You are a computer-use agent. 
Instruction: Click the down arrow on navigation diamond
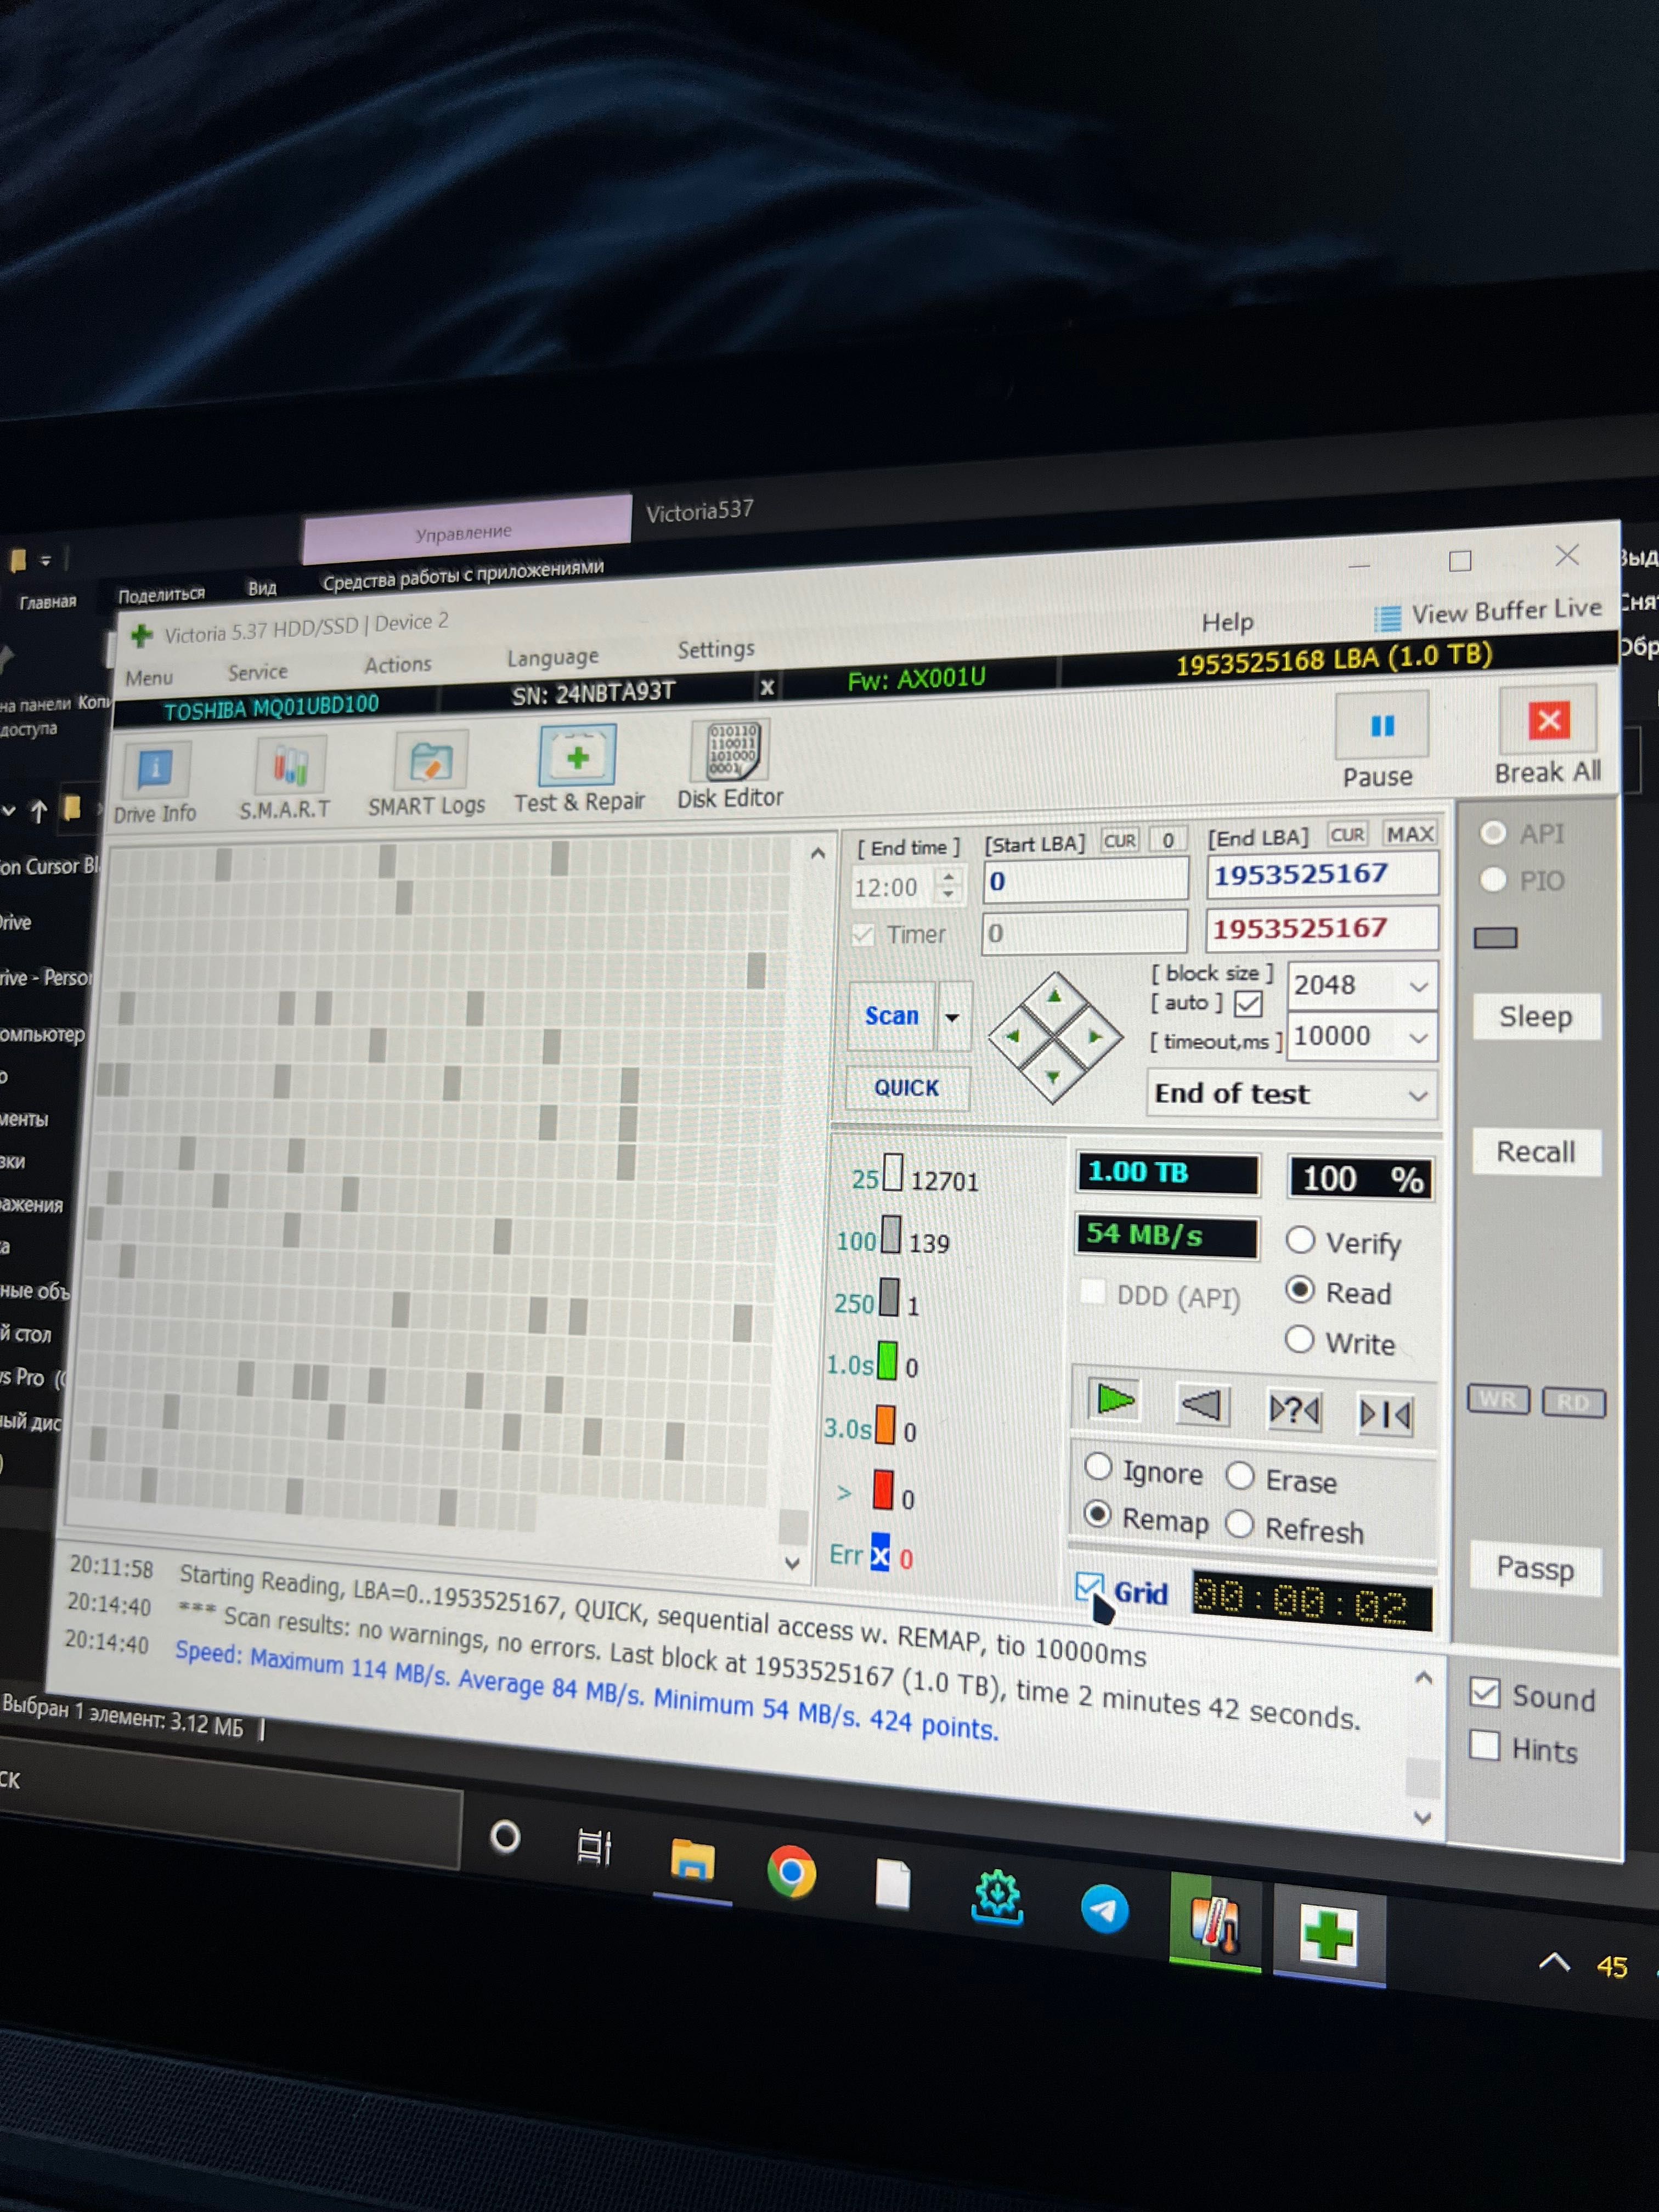point(1052,1077)
